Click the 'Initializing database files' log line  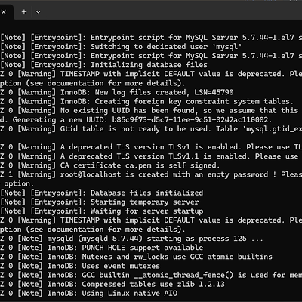pos(103,65)
